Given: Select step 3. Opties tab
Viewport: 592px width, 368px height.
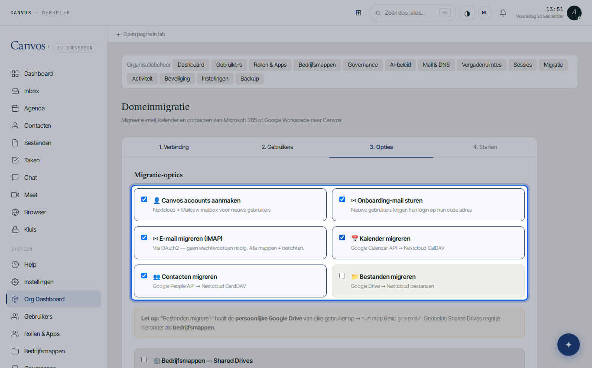Looking at the screenshot, I should 381,147.
